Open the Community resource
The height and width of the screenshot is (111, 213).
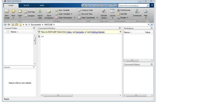(x=137, y=13)
